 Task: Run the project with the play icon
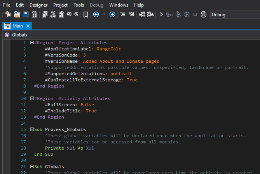pyautogui.click(x=161, y=14)
